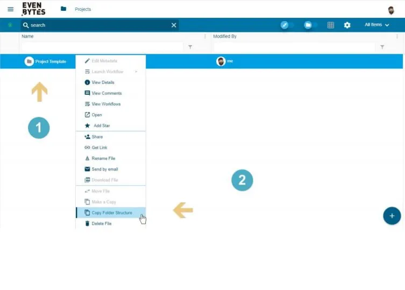Choose View Comments in context menu
This screenshot has width=405, height=290.
(x=111, y=93)
